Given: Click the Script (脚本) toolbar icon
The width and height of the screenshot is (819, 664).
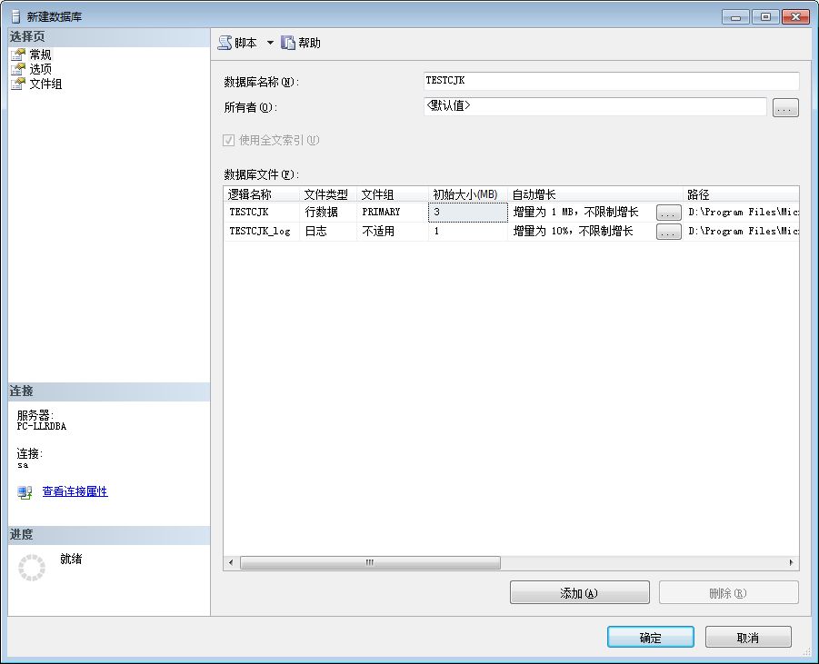Looking at the screenshot, I should (x=225, y=43).
